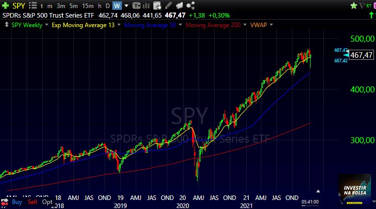Select the pencil drawing tool

[x=168, y=6]
